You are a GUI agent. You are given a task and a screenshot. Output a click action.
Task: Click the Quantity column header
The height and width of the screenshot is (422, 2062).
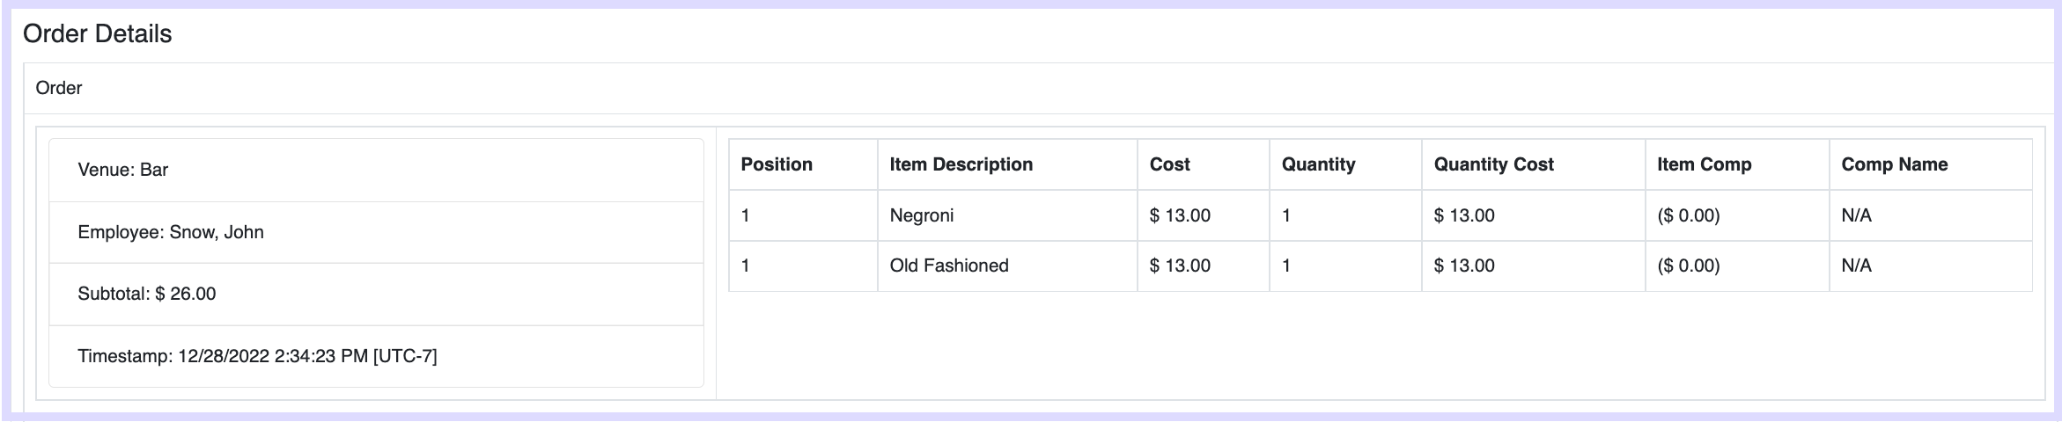pos(1345,164)
